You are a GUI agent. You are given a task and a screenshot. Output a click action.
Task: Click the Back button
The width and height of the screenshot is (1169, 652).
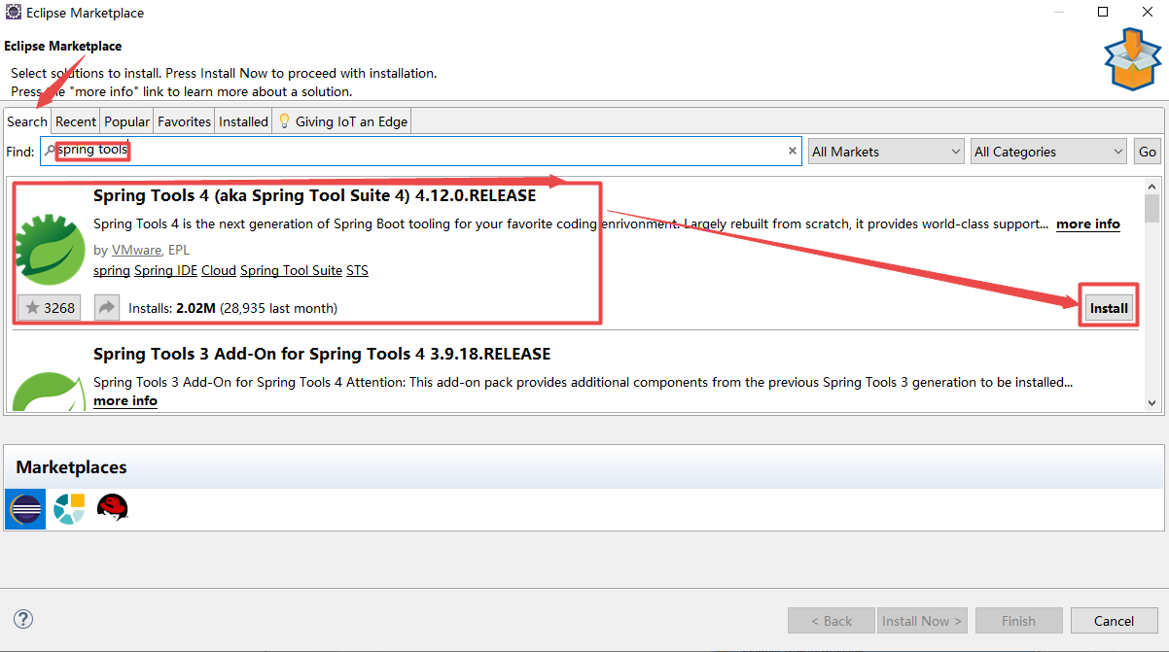pyautogui.click(x=832, y=621)
